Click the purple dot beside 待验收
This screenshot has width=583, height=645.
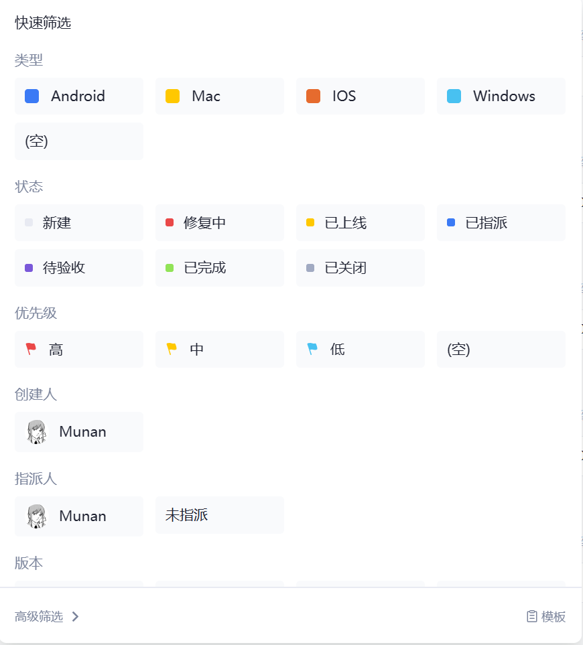(x=29, y=268)
